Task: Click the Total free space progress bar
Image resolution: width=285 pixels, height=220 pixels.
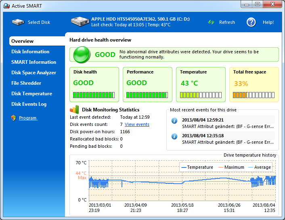Action: point(254,95)
